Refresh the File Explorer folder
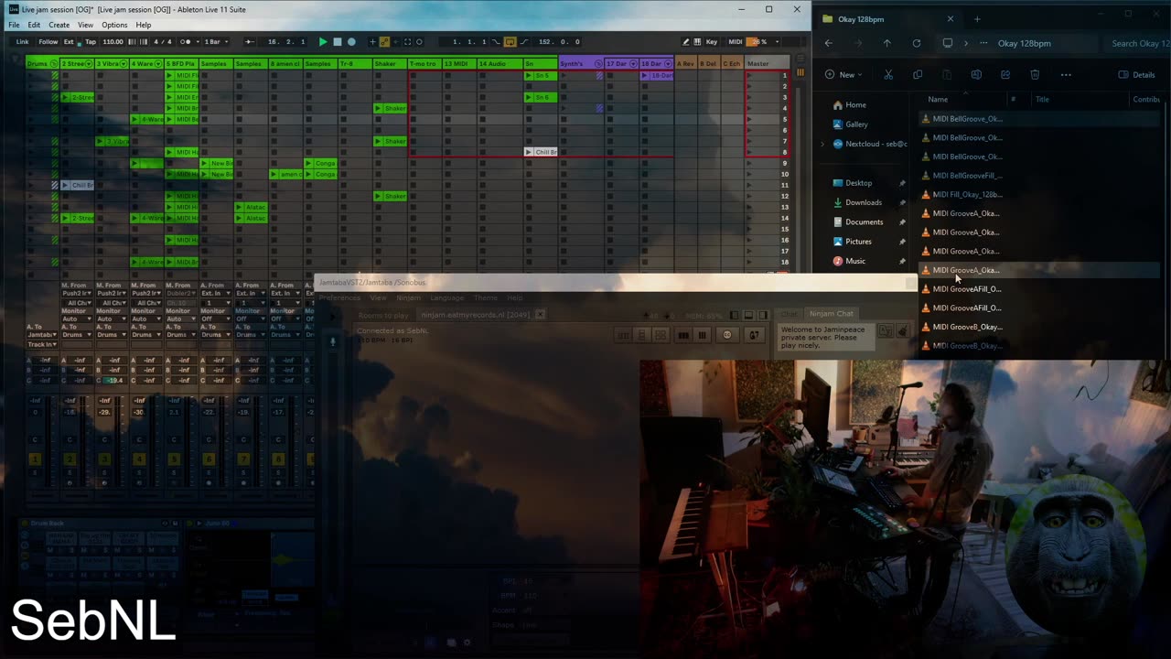The width and height of the screenshot is (1171, 659). (x=916, y=43)
